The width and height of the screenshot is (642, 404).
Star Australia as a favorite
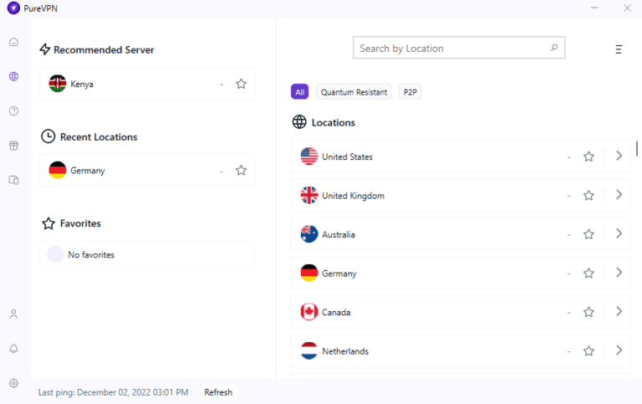(588, 234)
